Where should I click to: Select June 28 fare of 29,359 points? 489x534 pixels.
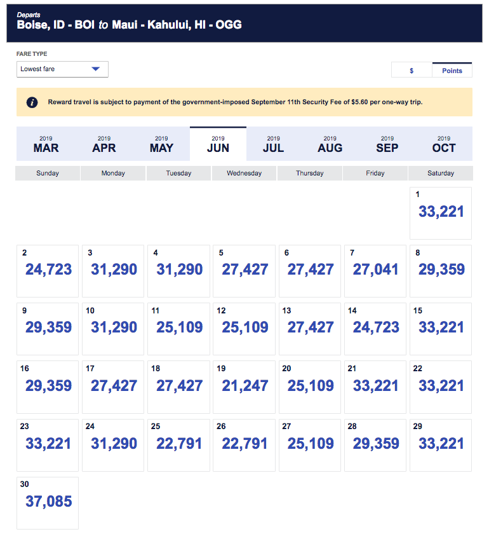click(375, 444)
